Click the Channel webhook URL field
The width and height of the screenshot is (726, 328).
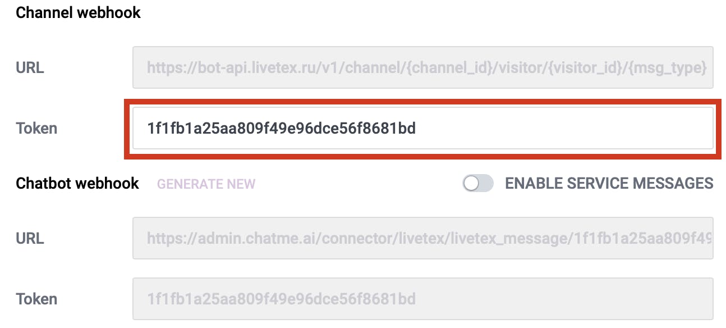coord(422,68)
